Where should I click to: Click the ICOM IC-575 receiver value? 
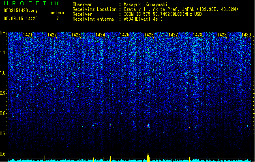[x=163, y=14]
